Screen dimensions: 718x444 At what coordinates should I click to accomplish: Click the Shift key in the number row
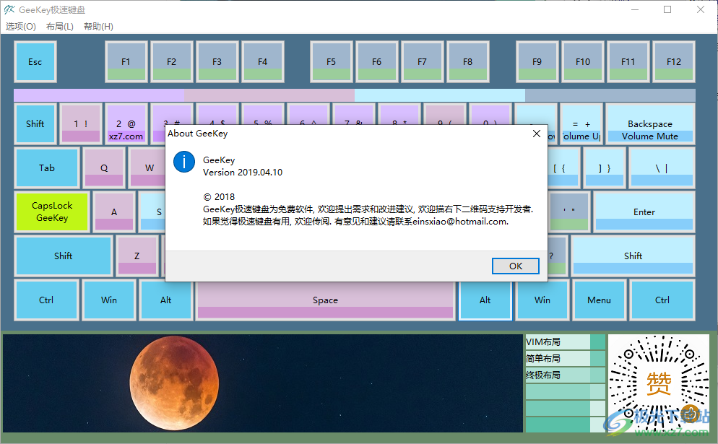(35, 123)
